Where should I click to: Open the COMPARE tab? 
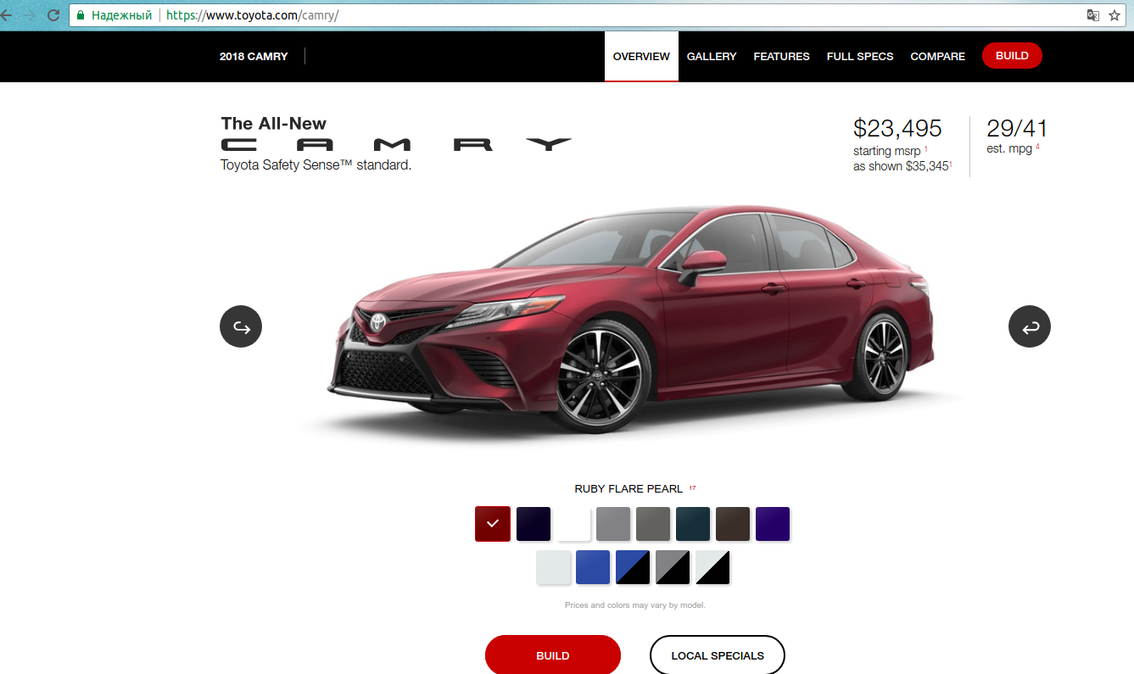coord(938,57)
